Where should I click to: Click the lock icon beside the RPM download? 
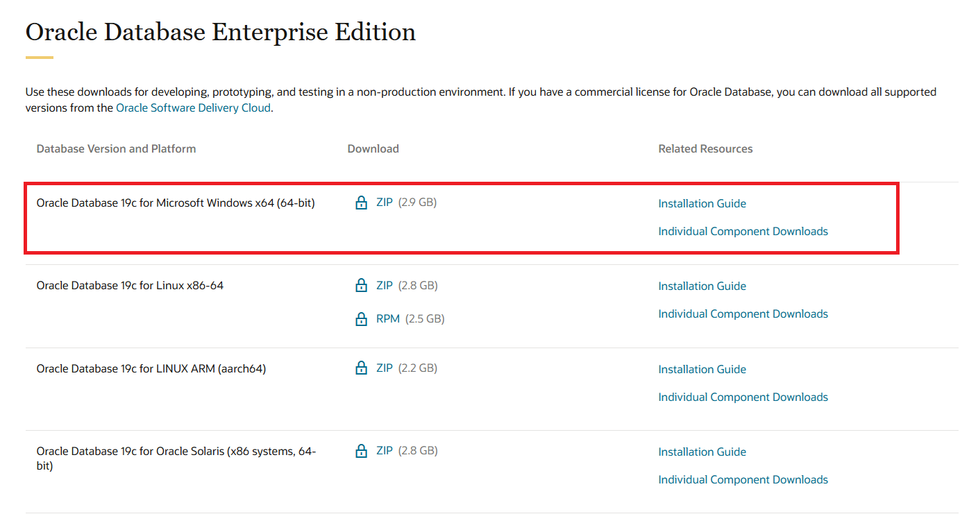(x=361, y=319)
